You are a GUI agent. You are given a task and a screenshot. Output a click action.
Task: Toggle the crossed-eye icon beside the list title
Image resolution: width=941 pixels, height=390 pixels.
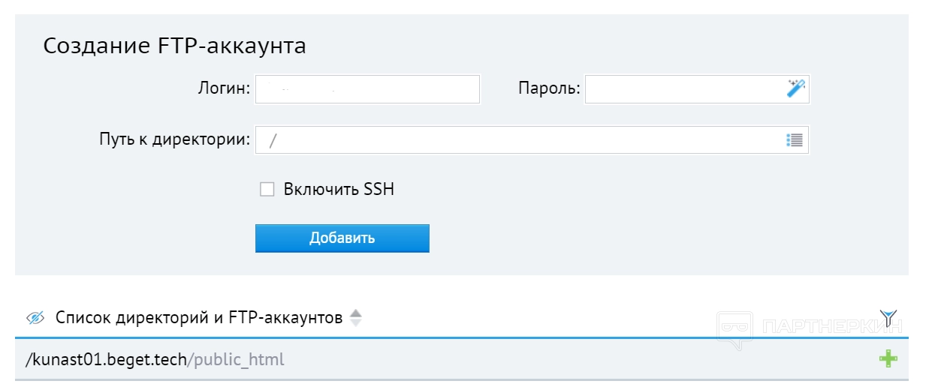pos(35,318)
